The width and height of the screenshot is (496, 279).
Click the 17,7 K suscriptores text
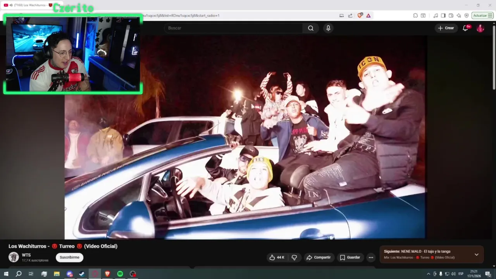pyautogui.click(x=35, y=260)
